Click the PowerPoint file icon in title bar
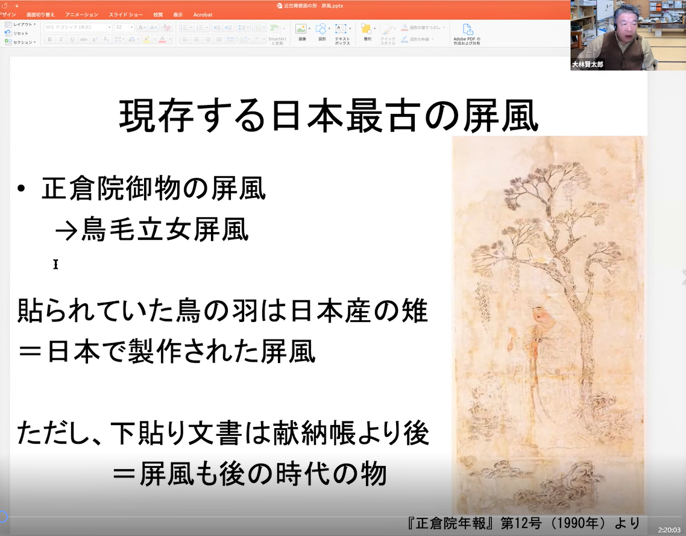This screenshot has width=686, height=536. coord(280,6)
